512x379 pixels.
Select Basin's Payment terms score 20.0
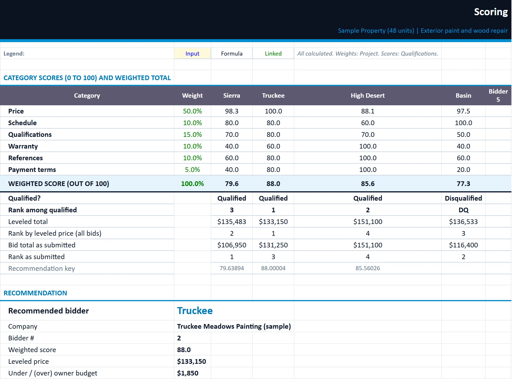(x=463, y=170)
